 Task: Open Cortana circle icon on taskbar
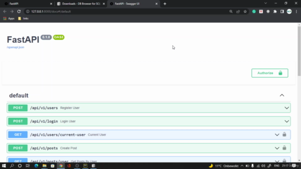(x=20, y=166)
